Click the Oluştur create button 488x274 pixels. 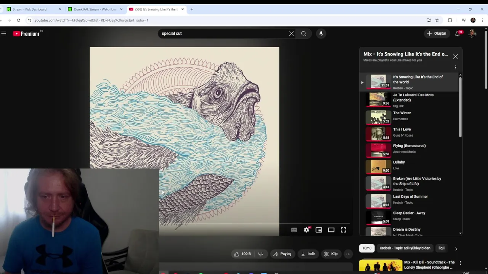[x=437, y=33]
